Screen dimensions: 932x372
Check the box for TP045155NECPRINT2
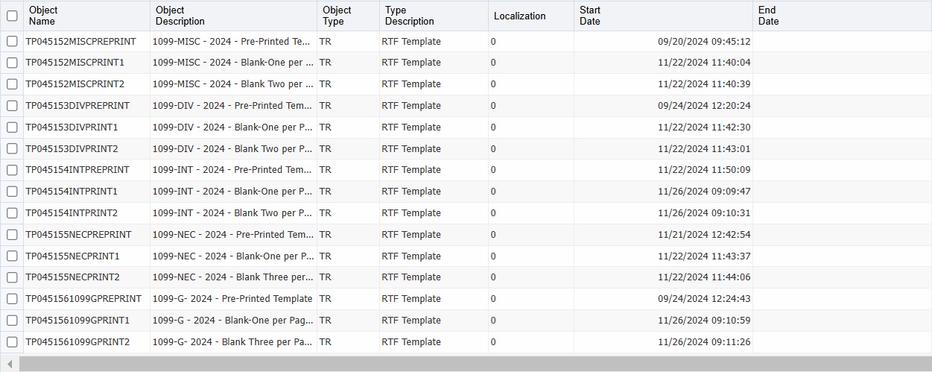pos(12,277)
